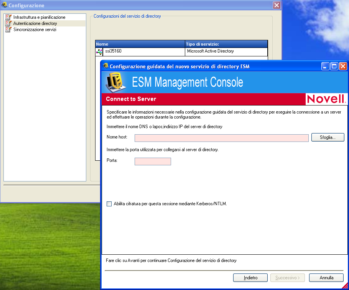349x290 pixels.
Task: Click the Sincronizzazione servizi checklist icon
Action: pyautogui.click(x=8, y=30)
